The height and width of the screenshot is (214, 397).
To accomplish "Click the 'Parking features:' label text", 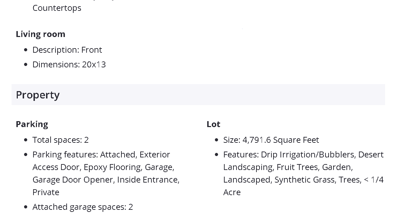I will coord(65,155).
